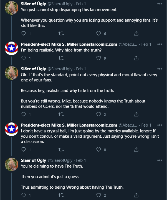
Task: Click the star shield avatar on 'crystal ball' tweet
Action: click(x=11, y=129)
